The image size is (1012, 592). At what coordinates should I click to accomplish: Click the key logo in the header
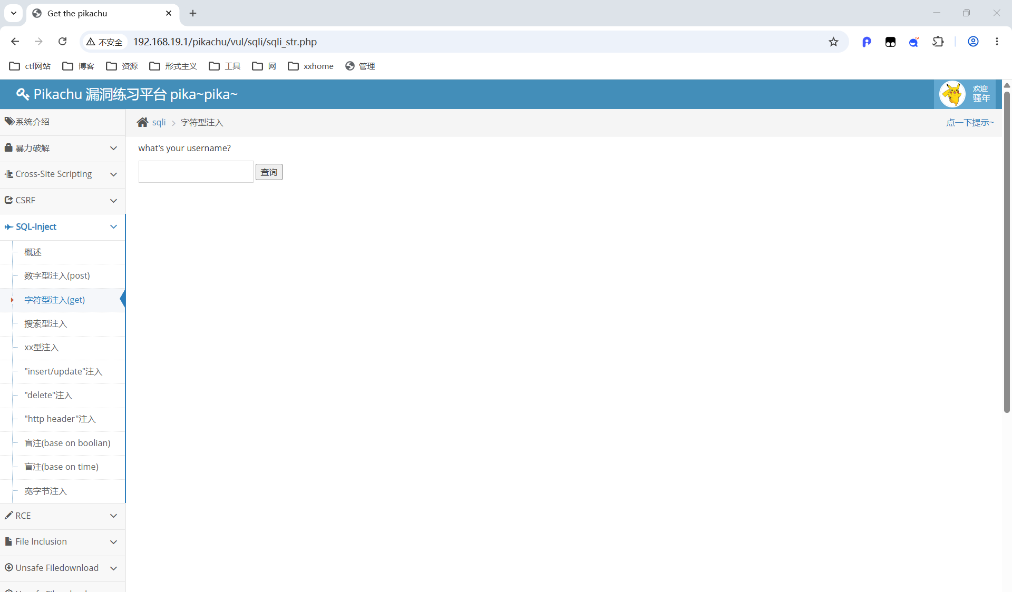(23, 94)
